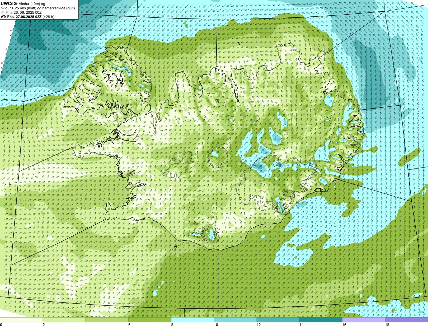Click the "VT: Fös. 27.06.2025 02Z (+26 h)" line
This screenshot has width=428, height=327.
point(27,17)
